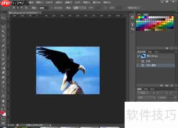Image resolution: width=178 pixels, height=128 pixels.
Task: Select the Crop tool
Action: 3,36
